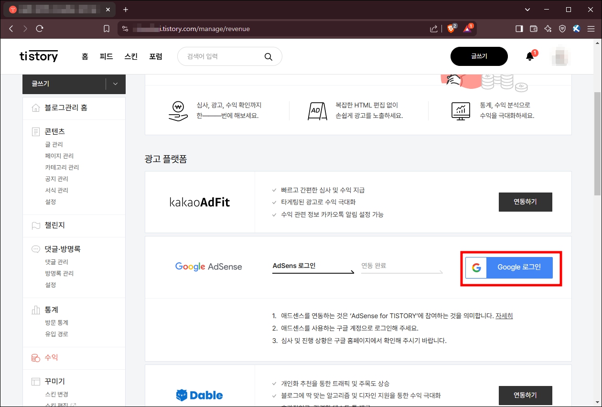Click 연동하기 next to kakaoAdFit
The image size is (602, 407).
[x=526, y=202]
